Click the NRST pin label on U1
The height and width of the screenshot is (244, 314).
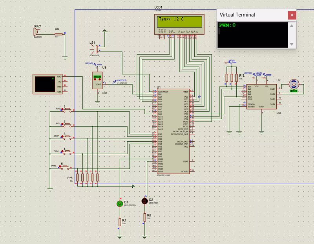coord(185,92)
